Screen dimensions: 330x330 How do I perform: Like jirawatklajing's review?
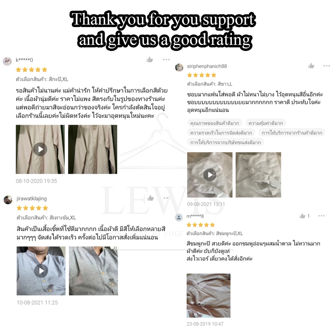click(x=150, y=198)
